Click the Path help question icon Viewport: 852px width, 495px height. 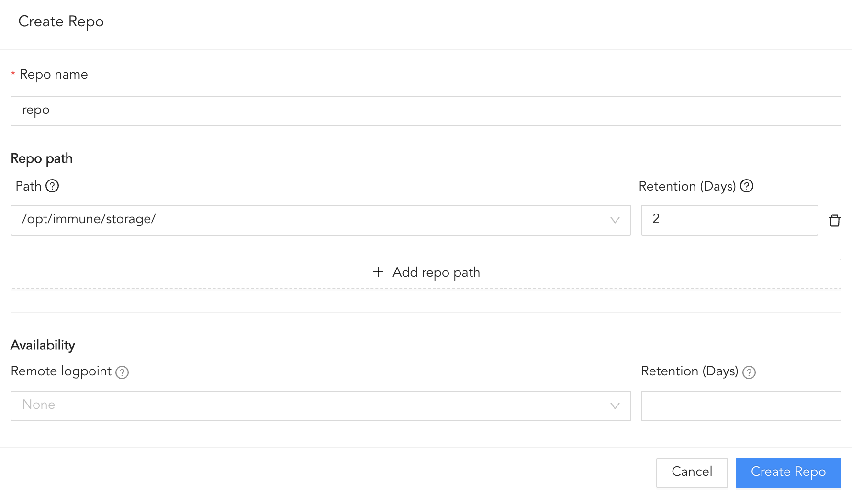coord(52,186)
